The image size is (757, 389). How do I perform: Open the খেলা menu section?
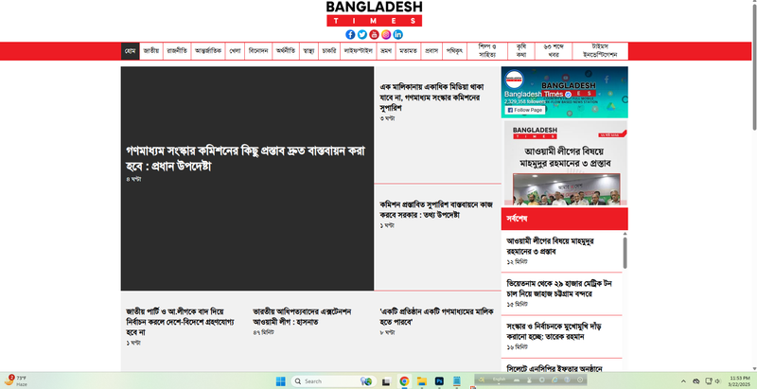coord(235,51)
